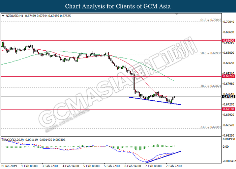Click the OHLC values 0.67499 0.67544 text

point(36,16)
